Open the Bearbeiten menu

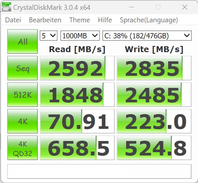45,20
